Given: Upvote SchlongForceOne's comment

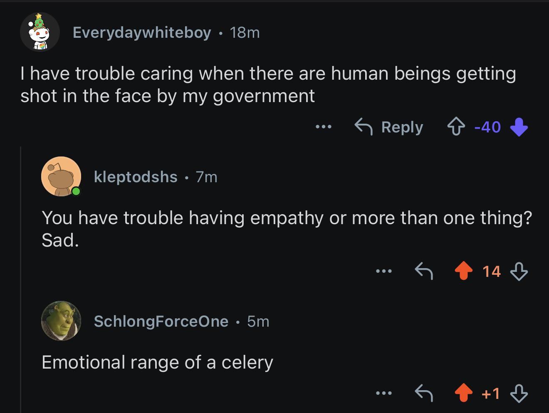Looking at the screenshot, I should [x=464, y=393].
